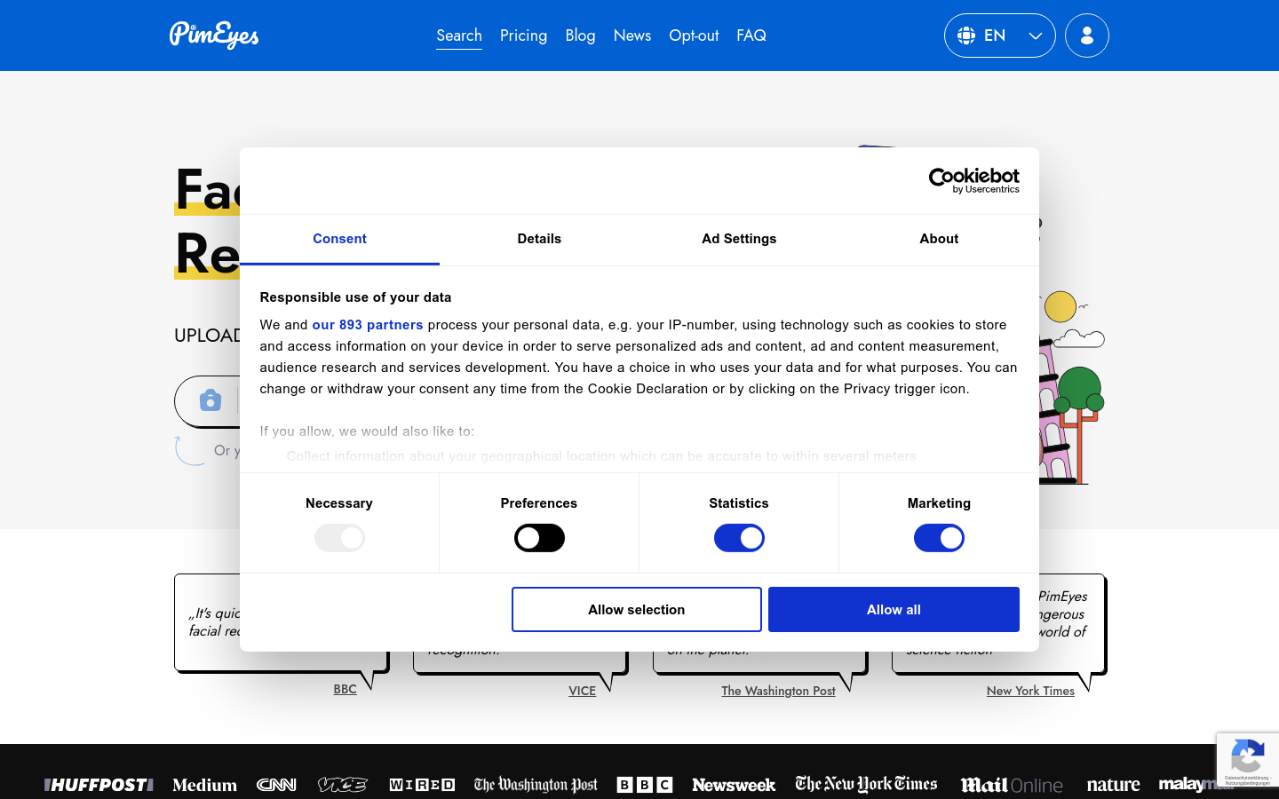The image size is (1279, 799).
Task: Expand the EN language dropdown
Action: [x=1000, y=36]
